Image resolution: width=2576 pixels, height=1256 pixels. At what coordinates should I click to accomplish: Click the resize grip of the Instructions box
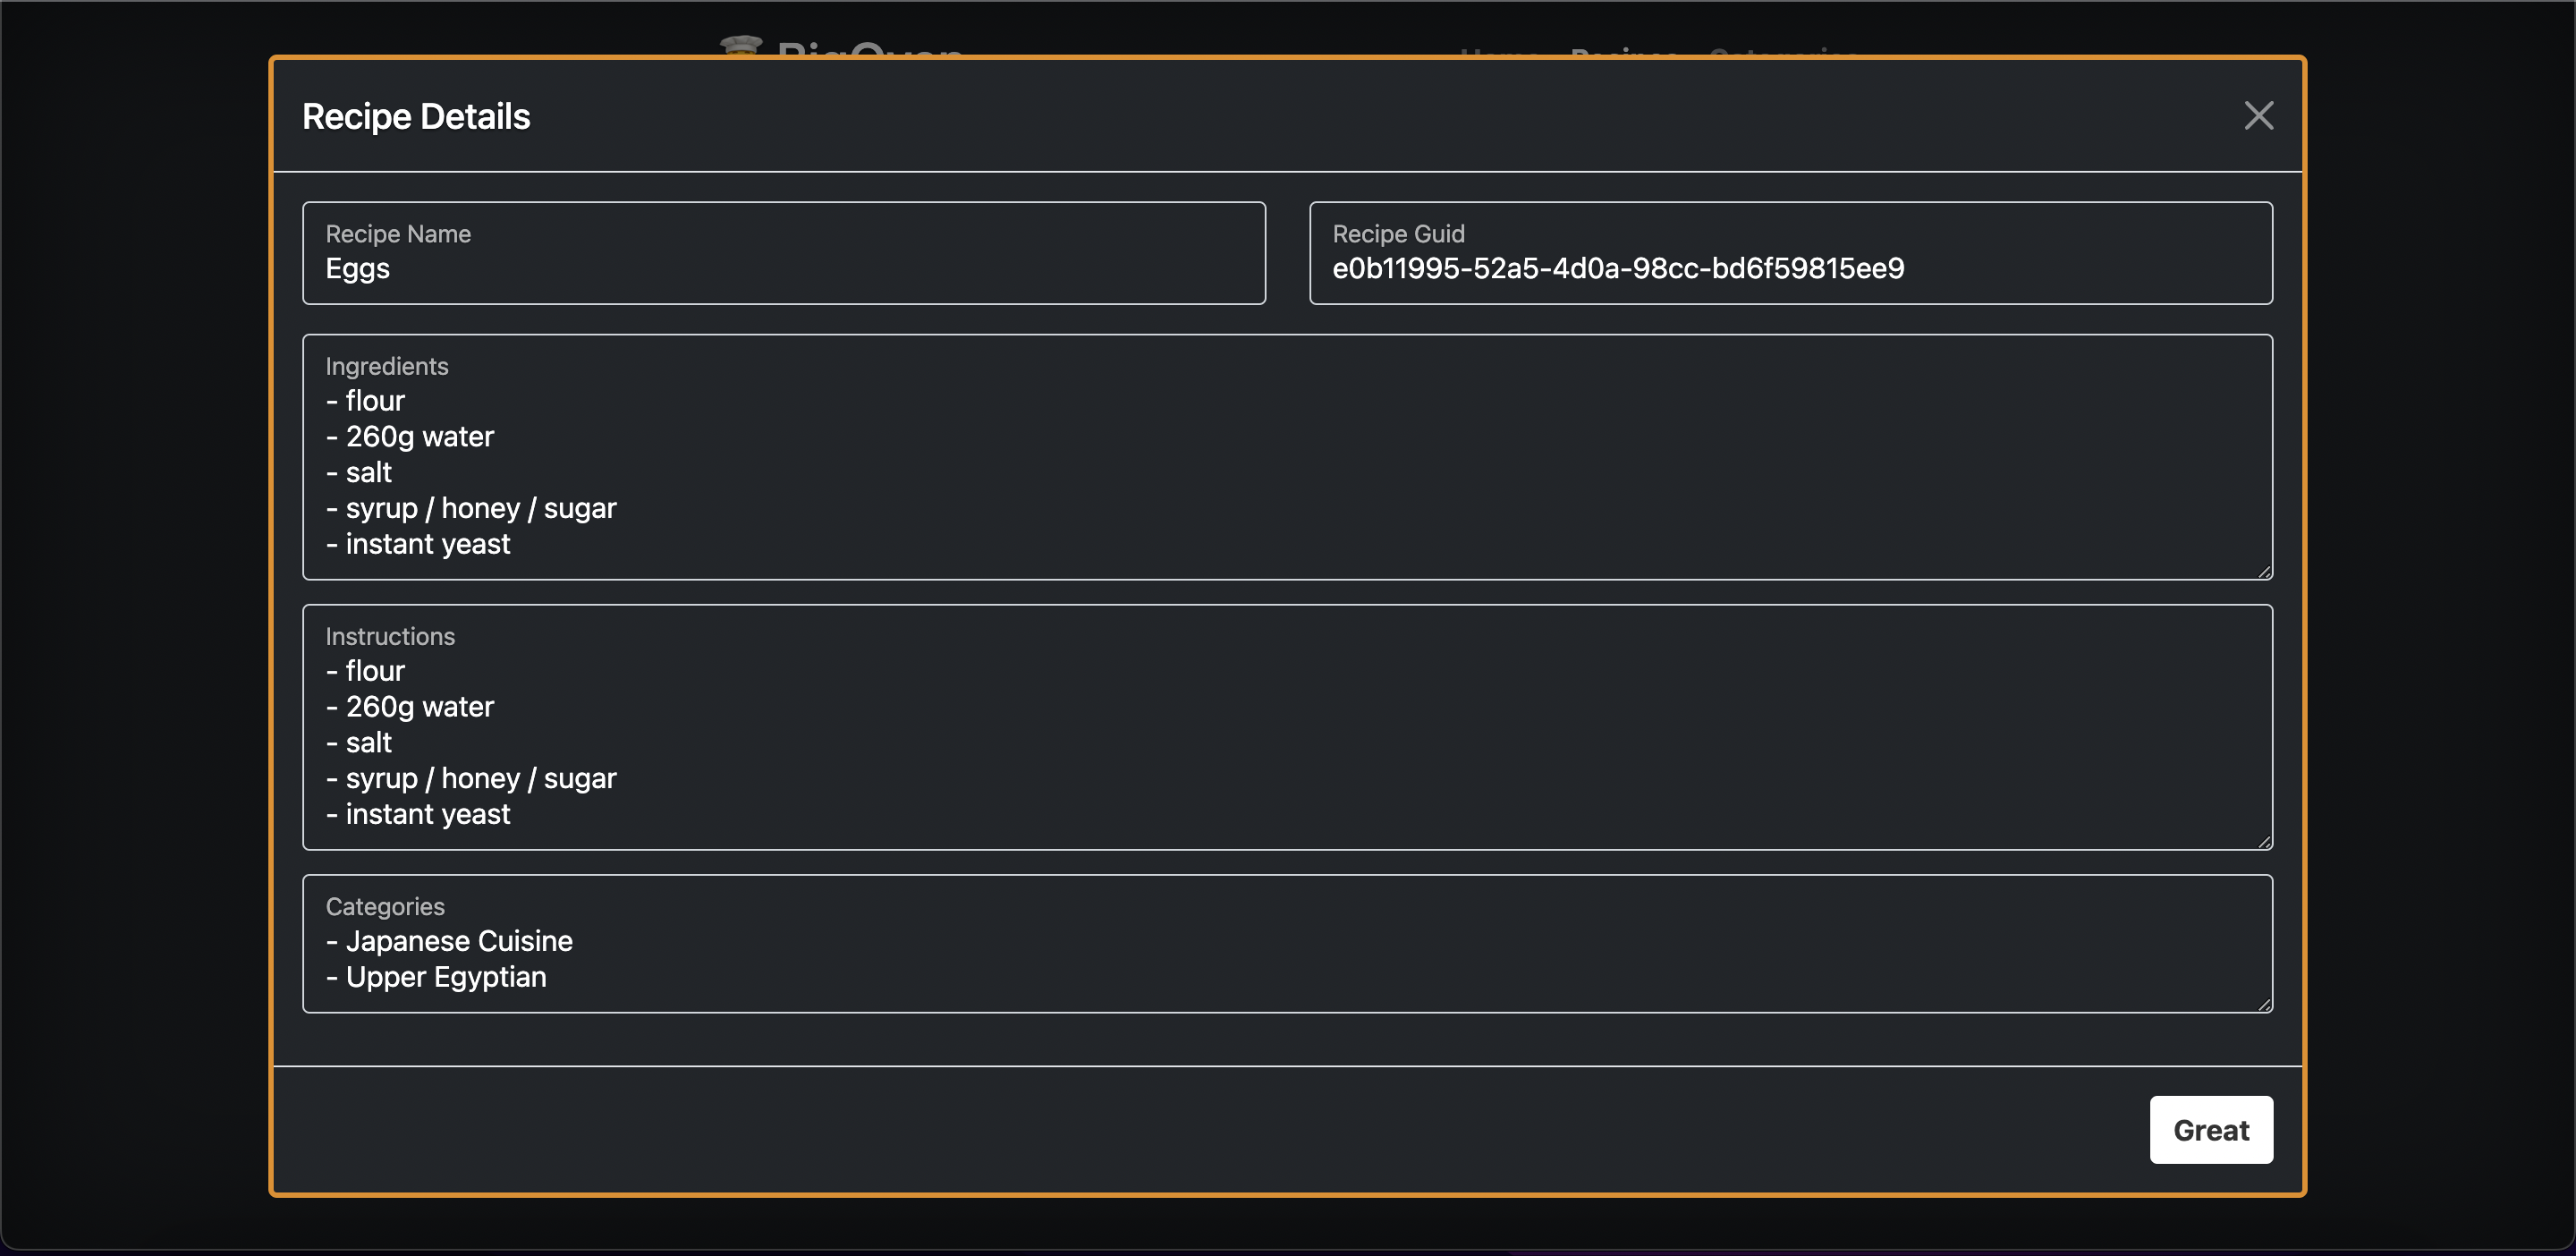click(x=2265, y=840)
